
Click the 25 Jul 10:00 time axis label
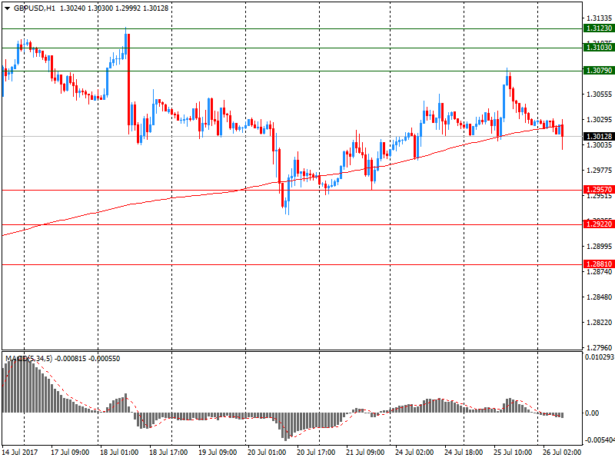click(513, 453)
